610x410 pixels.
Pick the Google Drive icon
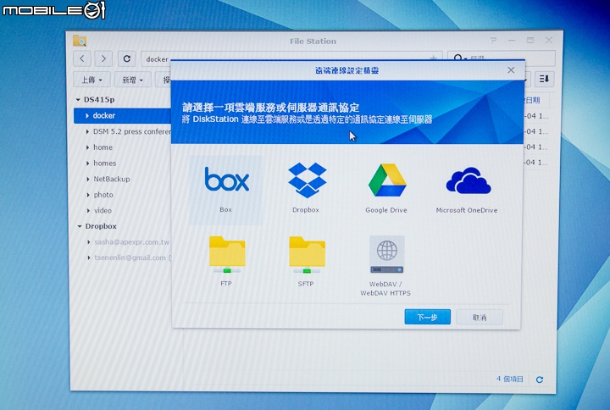(387, 180)
